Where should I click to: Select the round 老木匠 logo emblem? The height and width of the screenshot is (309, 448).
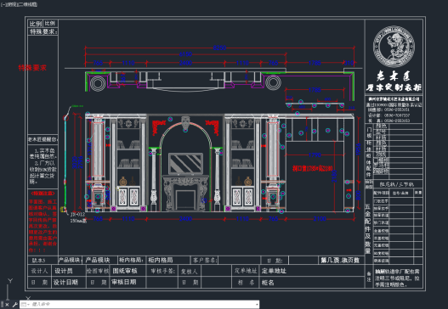coord(394,46)
